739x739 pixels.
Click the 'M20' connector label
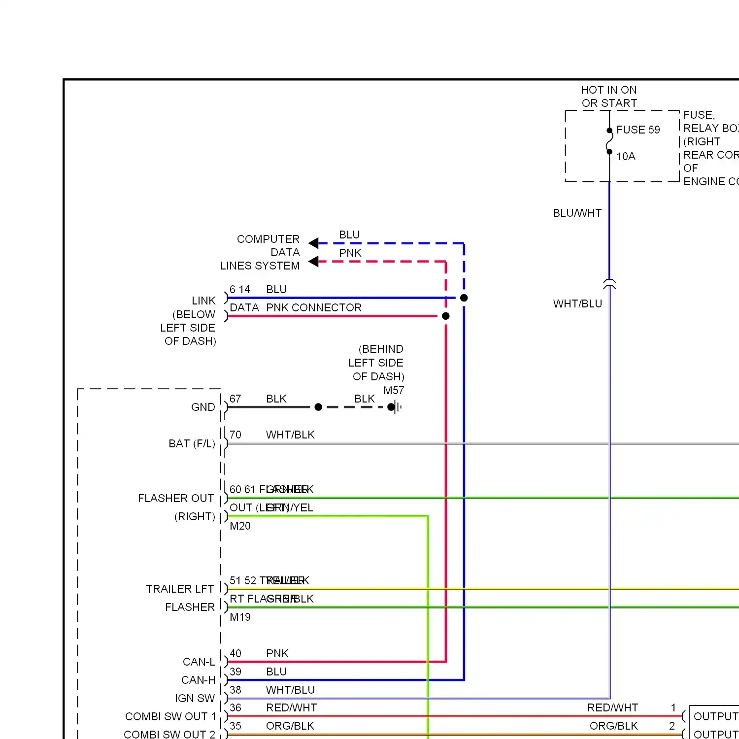pos(240,526)
